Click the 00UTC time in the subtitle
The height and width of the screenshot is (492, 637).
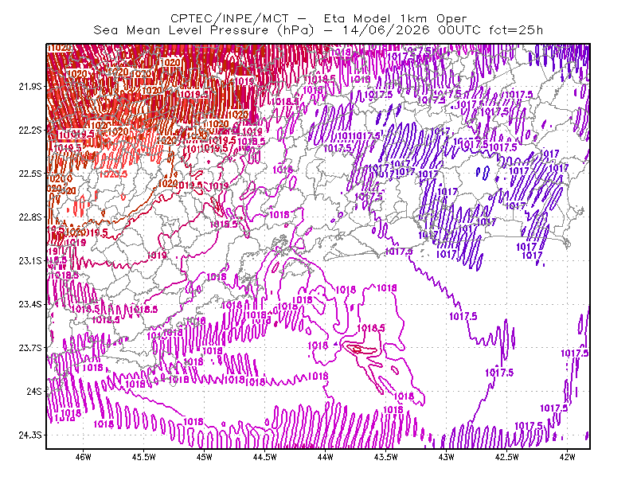click(459, 30)
